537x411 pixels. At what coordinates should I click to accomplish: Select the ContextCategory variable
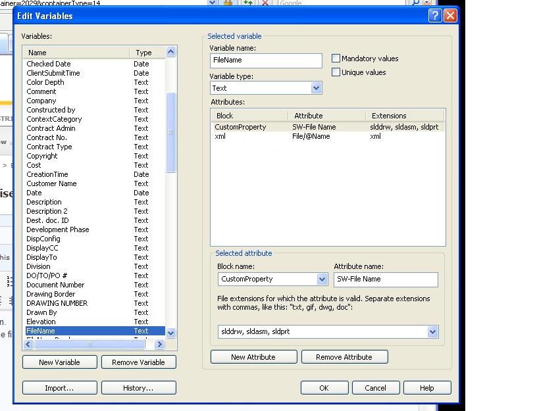point(95,119)
